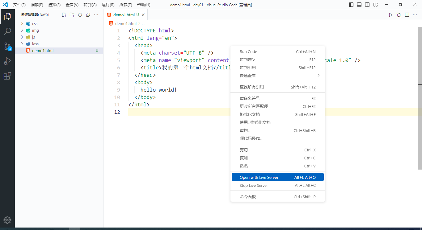Open the Manage gear menu
422x230 pixels.
[x=7, y=220]
